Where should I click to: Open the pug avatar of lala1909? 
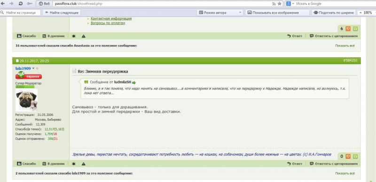(x=26, y=100)
